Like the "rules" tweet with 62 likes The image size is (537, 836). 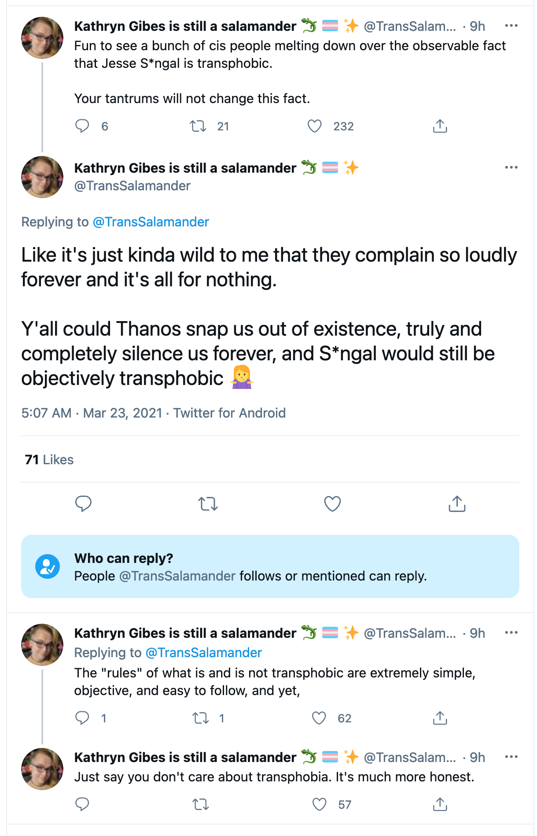point(319,718)
